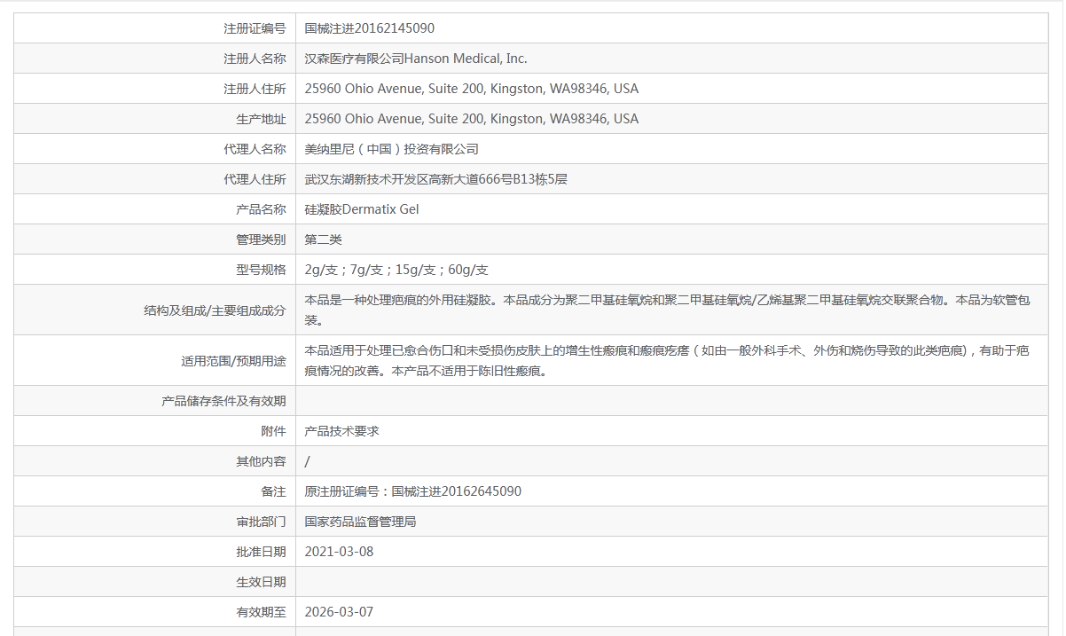Select approving department 国家药品监督管理局

pos(361,522)
